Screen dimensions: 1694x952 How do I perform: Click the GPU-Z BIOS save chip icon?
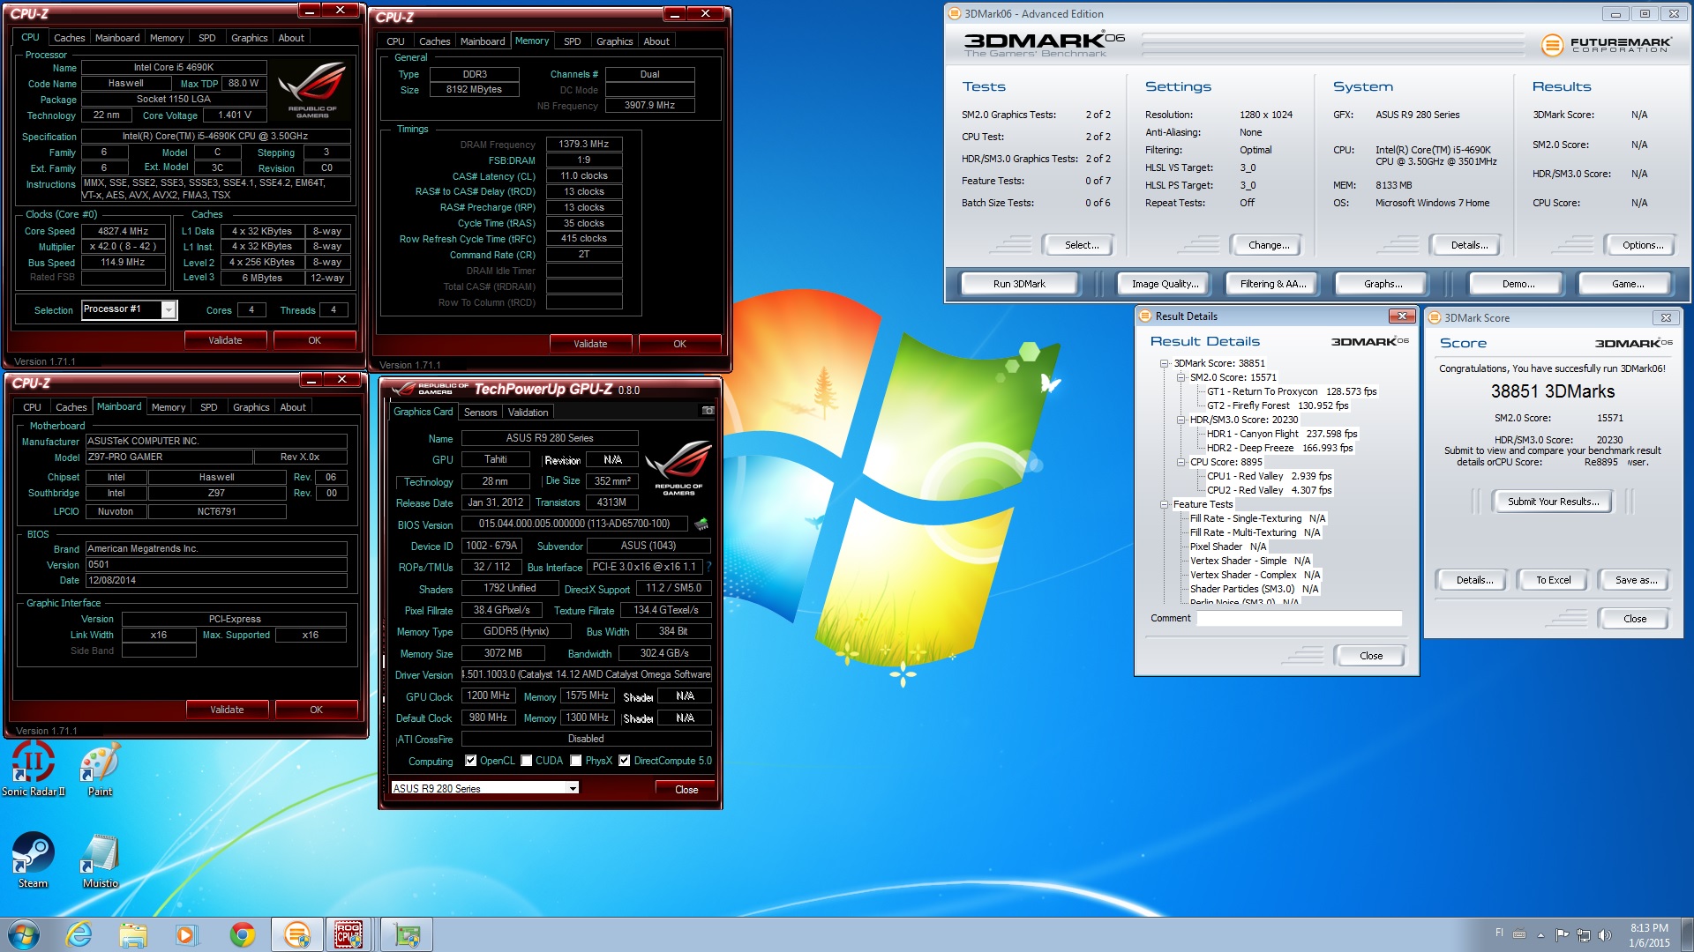[701, 524]
